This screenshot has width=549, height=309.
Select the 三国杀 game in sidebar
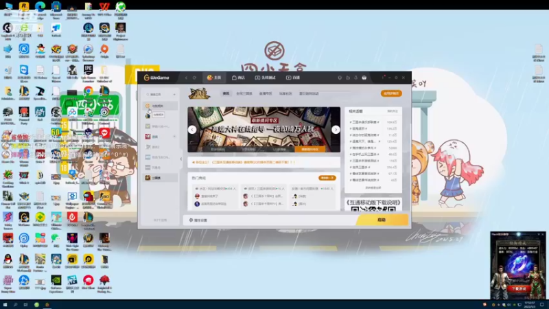pyautogui.click(x=161, y=178)
